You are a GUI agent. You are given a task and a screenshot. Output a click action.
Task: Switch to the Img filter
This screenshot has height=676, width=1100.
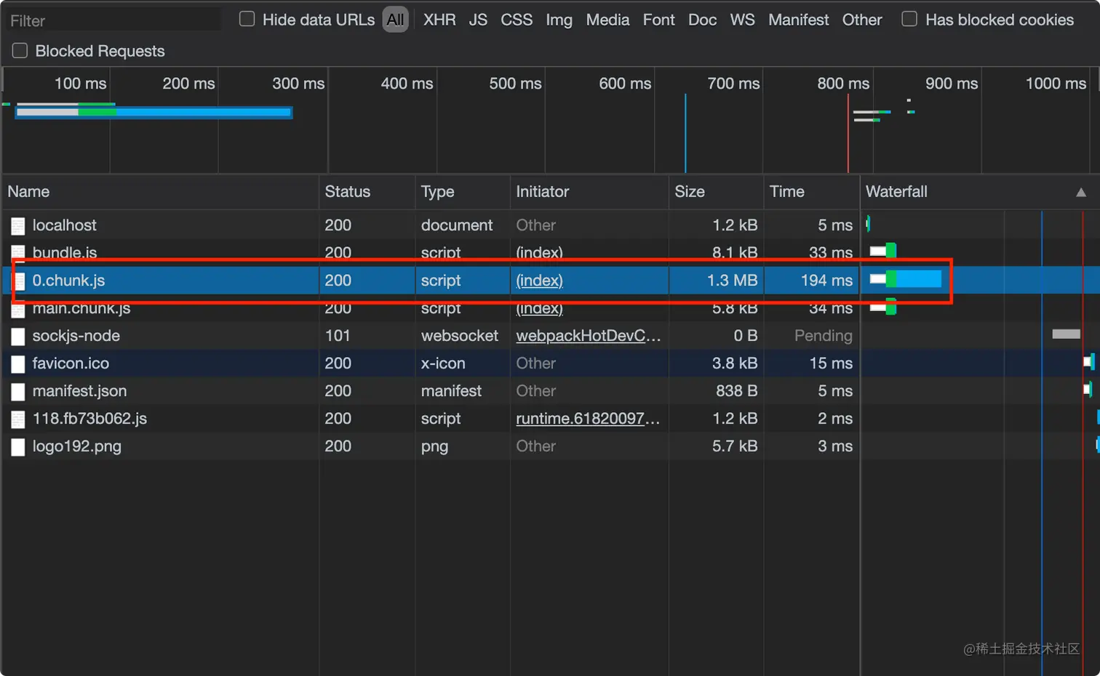pyautogui.click(x=559, y=20)
